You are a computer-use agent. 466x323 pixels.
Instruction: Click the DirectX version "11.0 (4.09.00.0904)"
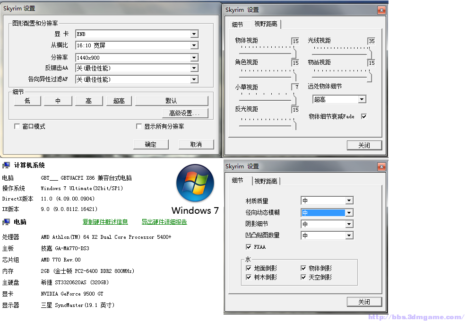pyautogui.click(x=68, y=199)
